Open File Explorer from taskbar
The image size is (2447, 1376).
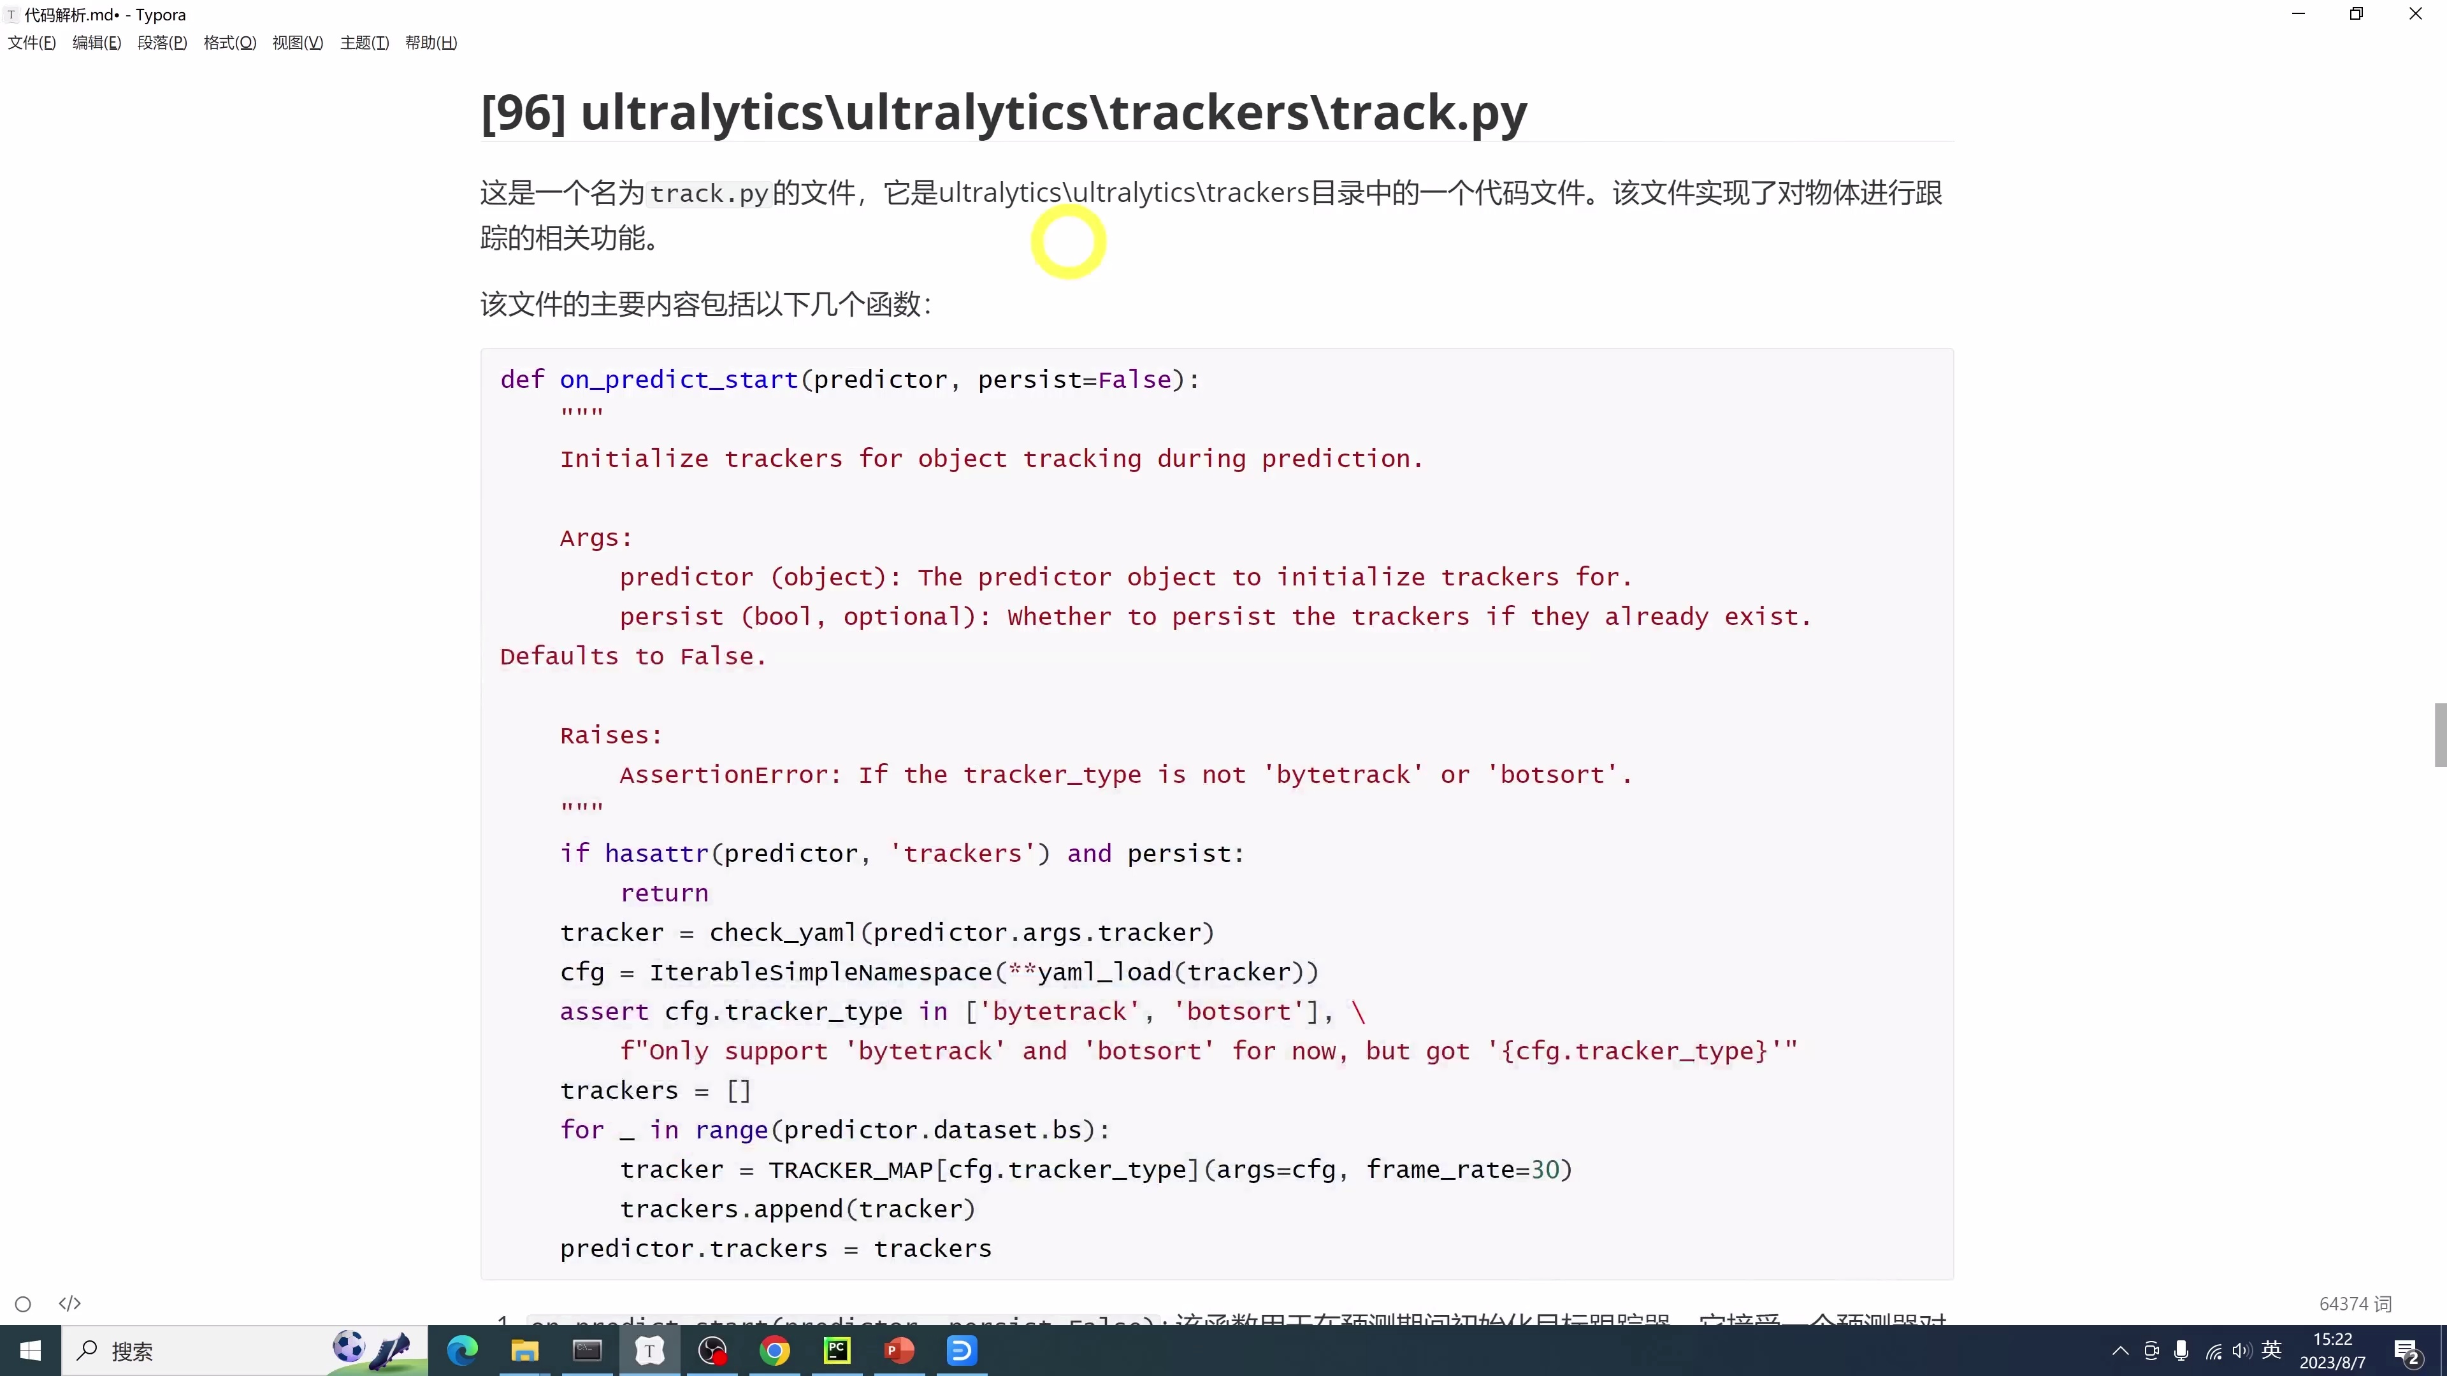tap(524, 1349)
